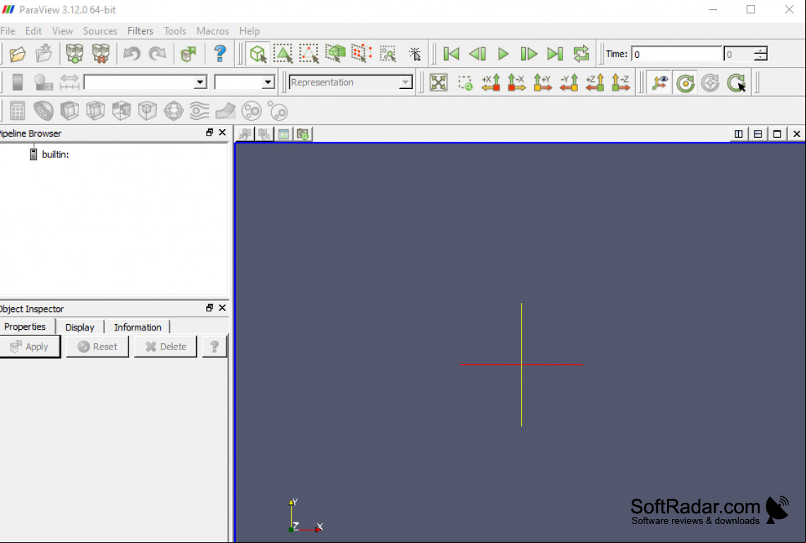The image size is (806, 543).
Task: Jump to first animation frame
Action: pos(451,54)
